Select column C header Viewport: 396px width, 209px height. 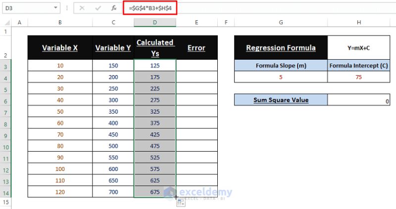click(x=113, y=23)
